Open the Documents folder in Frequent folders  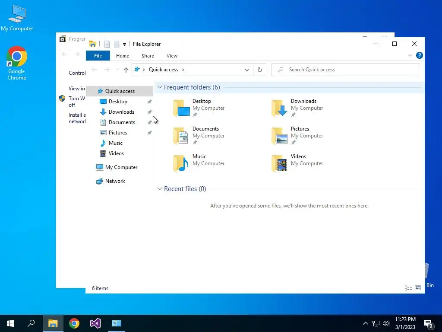pyautogui.click(x=199, y=135)
